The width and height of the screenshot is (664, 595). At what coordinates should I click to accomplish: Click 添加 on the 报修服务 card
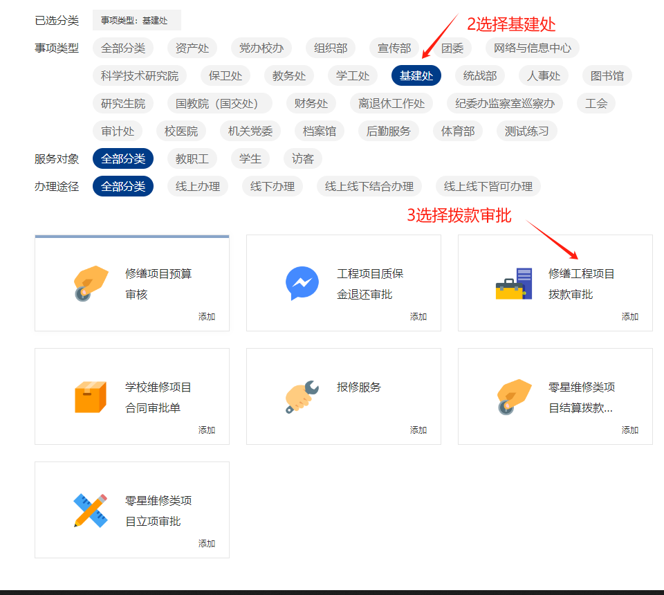[x=418, y=430]
